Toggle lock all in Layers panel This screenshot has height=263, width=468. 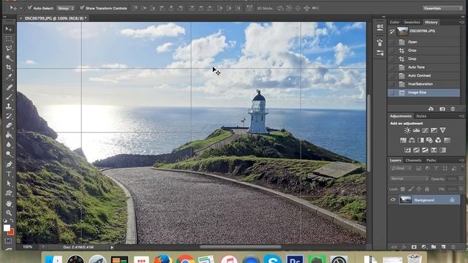point(427,189)
